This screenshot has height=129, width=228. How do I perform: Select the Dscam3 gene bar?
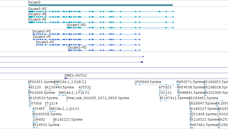pos(100,5)
